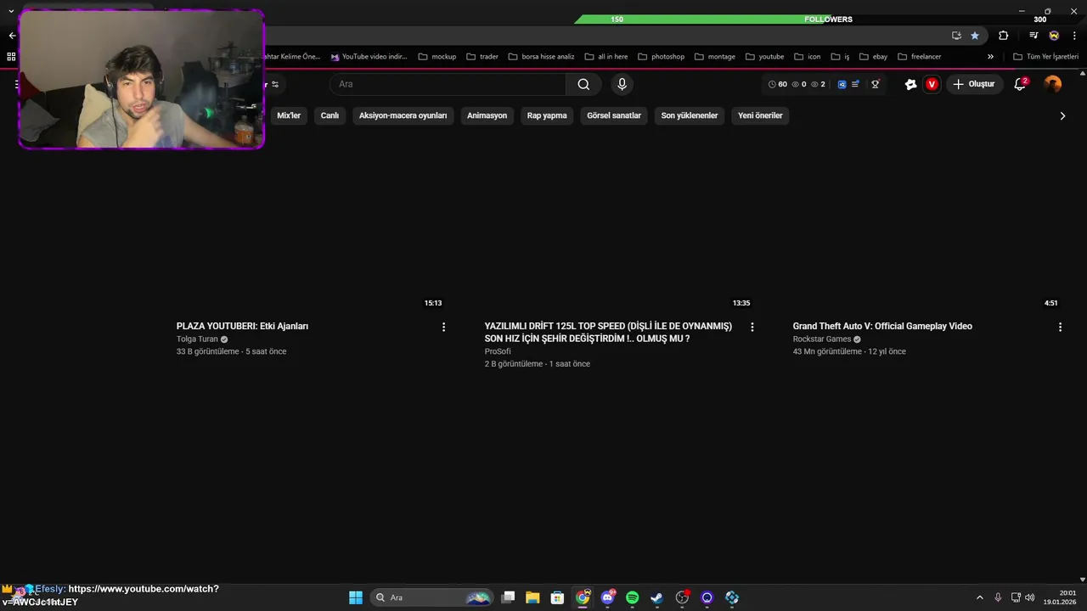
Task: Open the Chrome media control icon
Action: pyautogui.click(x=1033, y=36)
